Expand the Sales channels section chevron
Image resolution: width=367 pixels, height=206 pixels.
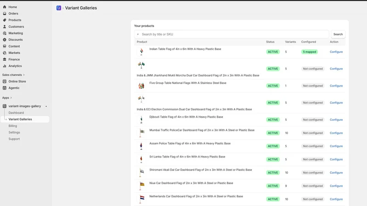(x=24, y=75)
